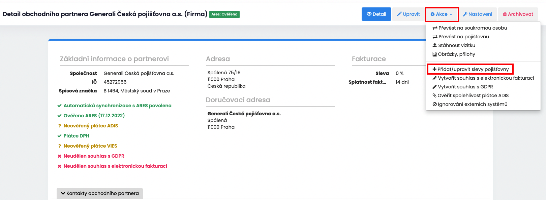Click the Základní informace o partnerovi heading
Viewport: 546px width, 200px height.
tap(114, 59)
